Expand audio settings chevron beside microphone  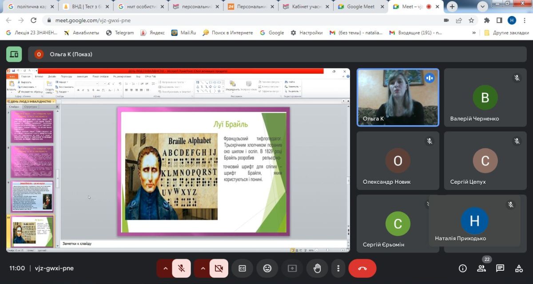tap(165, 268)
